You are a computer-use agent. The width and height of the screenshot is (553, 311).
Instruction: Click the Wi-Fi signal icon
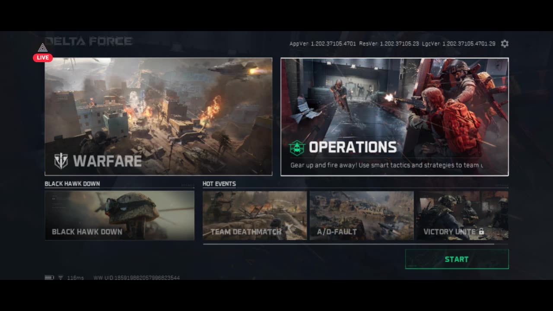pos(61,278)
